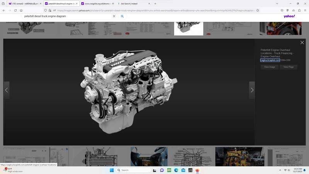Open Firefox from the taskbar
This screenshot has width=309, height=174.
197,170
